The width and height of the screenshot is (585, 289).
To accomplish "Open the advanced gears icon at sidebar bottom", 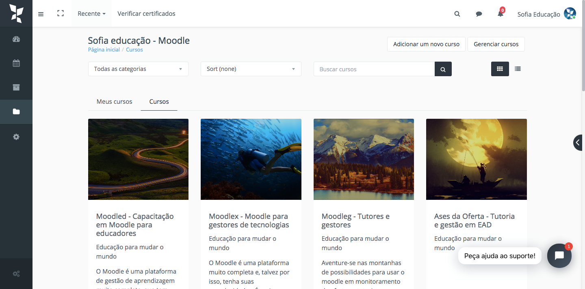I will pos(16,274).
